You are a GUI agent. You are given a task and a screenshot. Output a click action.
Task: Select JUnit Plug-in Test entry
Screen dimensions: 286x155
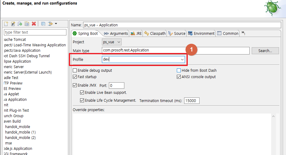tap(16, 110)
